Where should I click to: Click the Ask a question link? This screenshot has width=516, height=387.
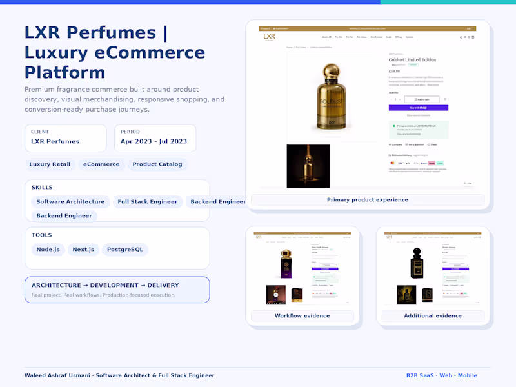tap(415, 144)
